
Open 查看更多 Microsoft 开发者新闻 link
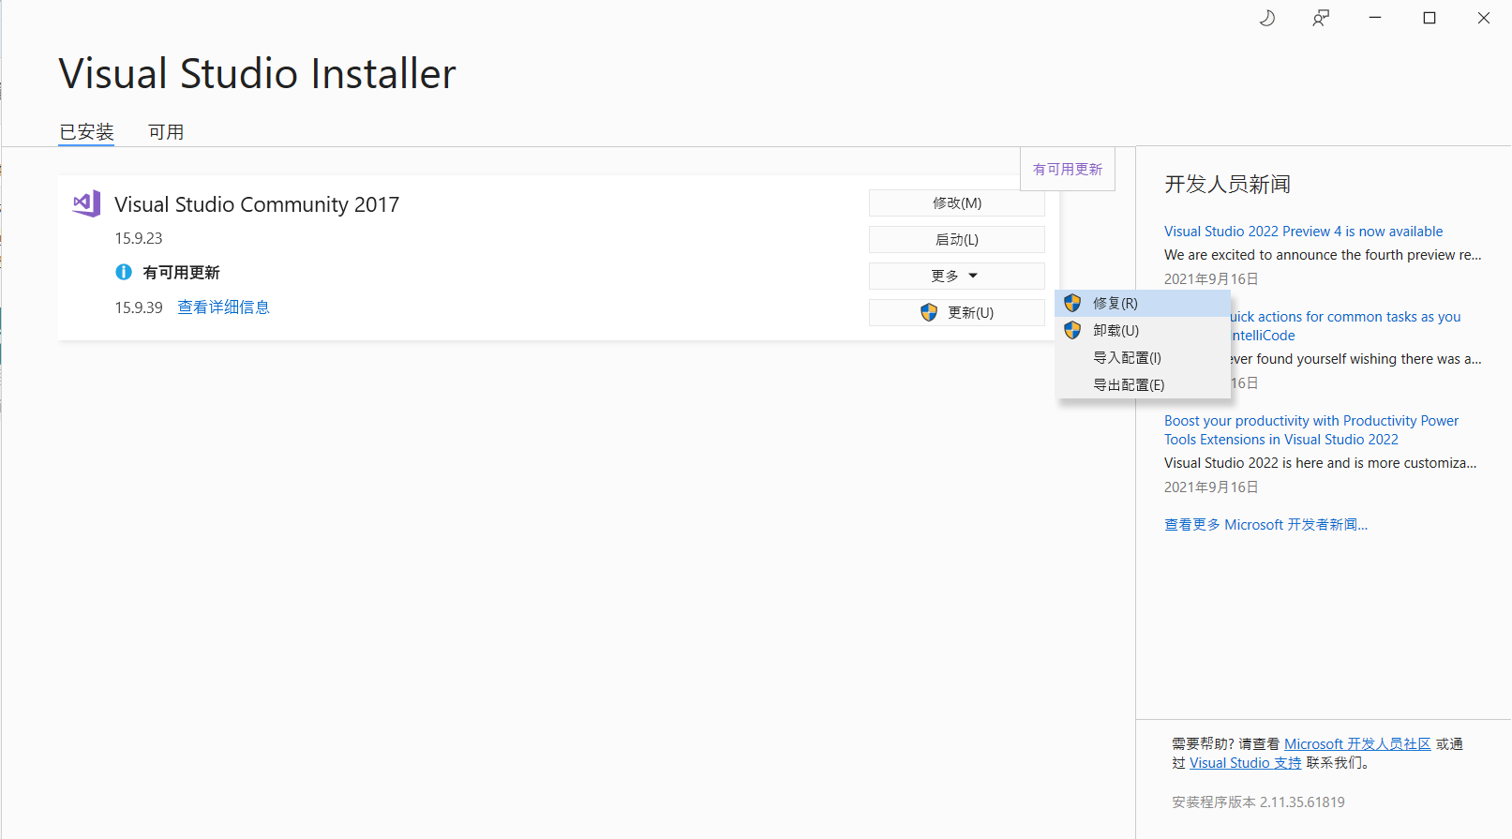(1265, 525)
